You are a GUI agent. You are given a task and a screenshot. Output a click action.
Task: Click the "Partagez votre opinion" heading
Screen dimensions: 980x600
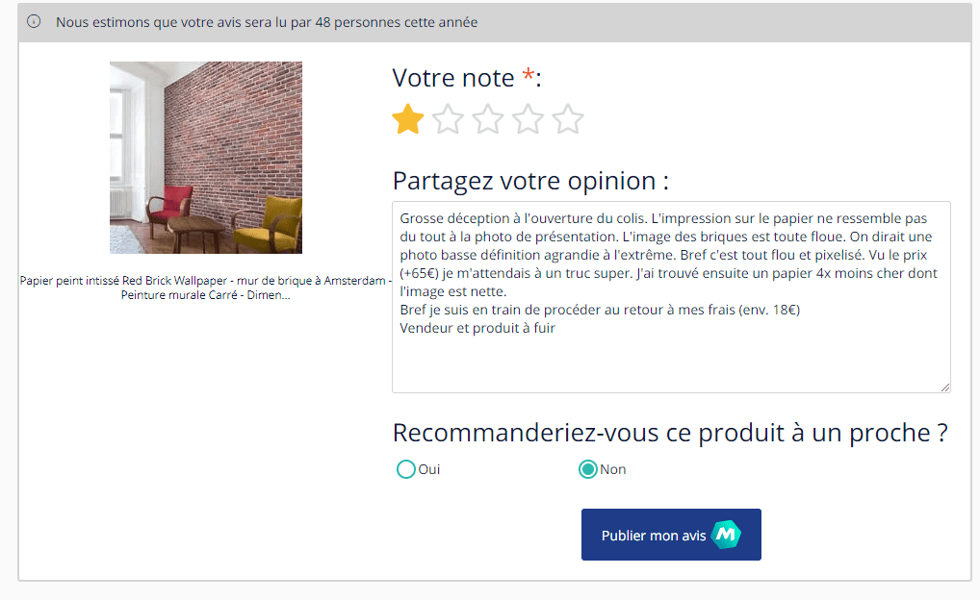tap(530, 180)
